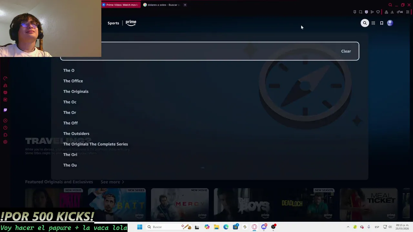This screenshot has width=413, height=232.
Task: Open volume control in system tray
Action: coord(390,227)
